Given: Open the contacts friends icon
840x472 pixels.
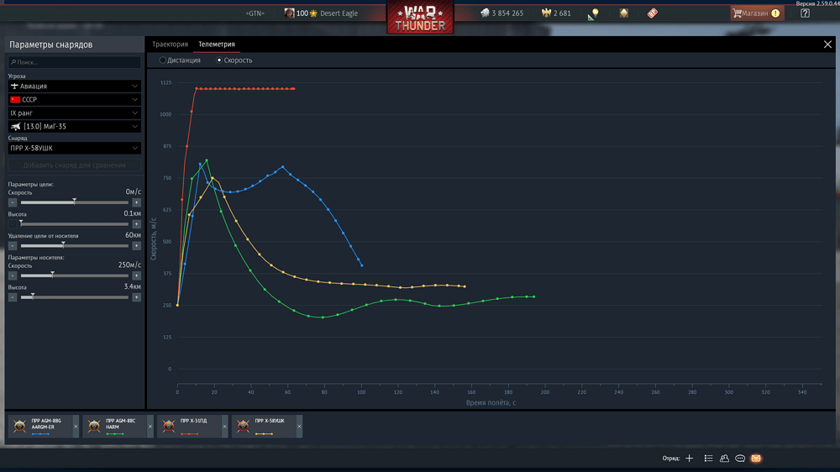Looking at the screenshot, I should click(x=724, y=458).
